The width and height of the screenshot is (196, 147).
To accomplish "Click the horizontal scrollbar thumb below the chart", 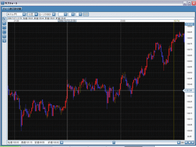I will (114, 143).
